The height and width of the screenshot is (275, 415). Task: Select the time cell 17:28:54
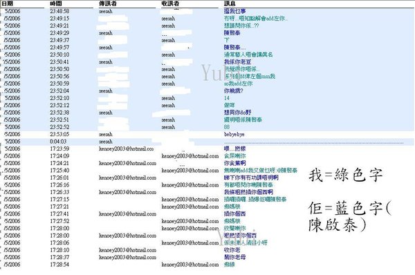(x=59, y=265)
